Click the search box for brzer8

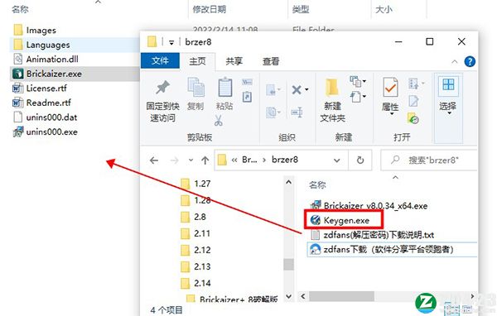[429, 160]
